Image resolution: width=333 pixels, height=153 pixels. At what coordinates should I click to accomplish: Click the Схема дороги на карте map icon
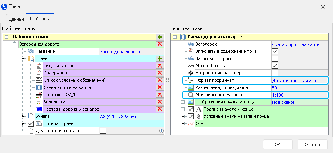click(39, 88)
